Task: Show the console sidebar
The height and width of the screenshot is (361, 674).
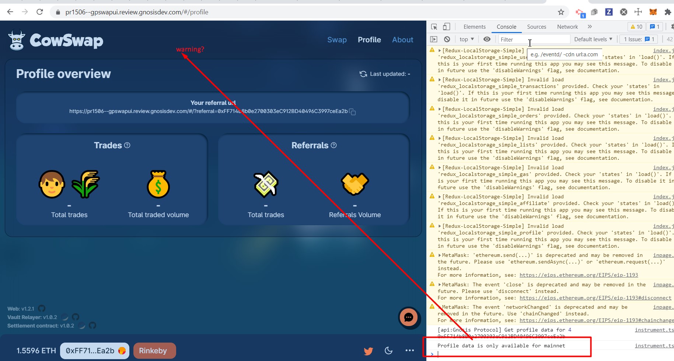Action: (x=434, y=39)
